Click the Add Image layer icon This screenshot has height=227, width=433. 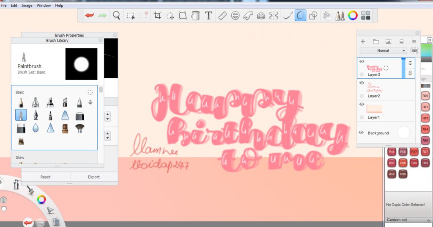(389, 42)
